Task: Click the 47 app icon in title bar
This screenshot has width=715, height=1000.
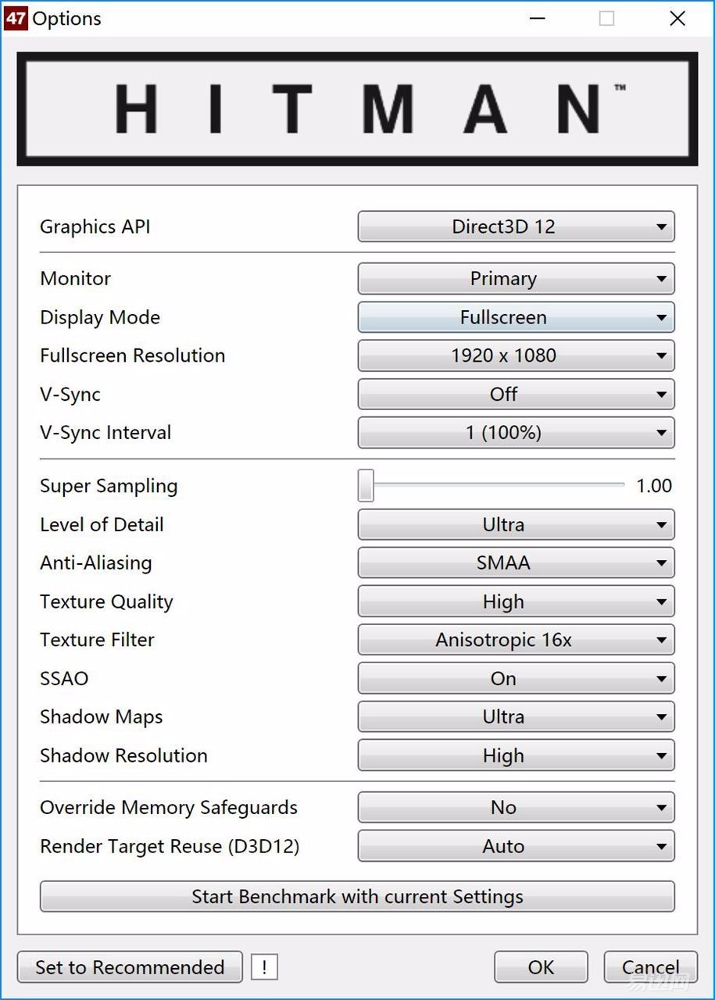Action: 16,18
